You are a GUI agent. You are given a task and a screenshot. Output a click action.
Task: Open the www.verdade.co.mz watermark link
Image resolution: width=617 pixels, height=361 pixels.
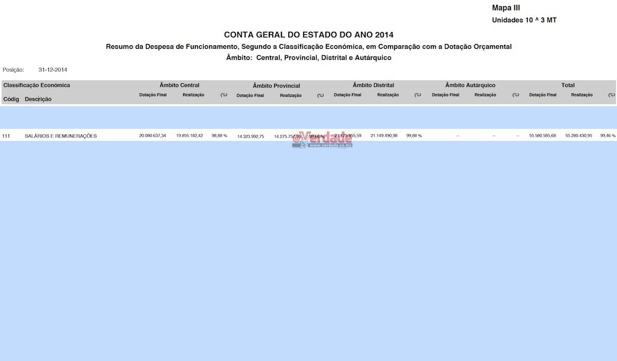[x=331, y=145]
